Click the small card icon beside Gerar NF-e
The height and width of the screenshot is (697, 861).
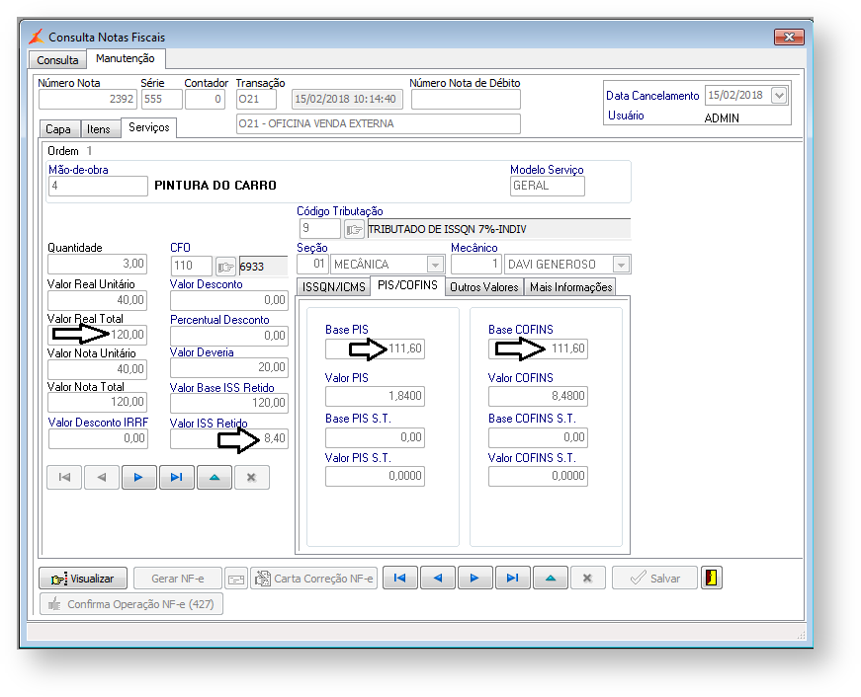pyautogui.click(x=236, y=579)
